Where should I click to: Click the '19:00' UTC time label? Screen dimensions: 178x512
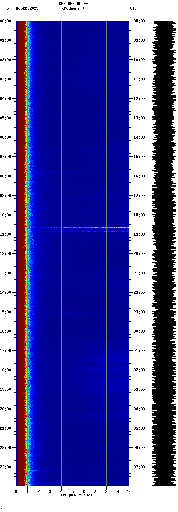point(139,234)
